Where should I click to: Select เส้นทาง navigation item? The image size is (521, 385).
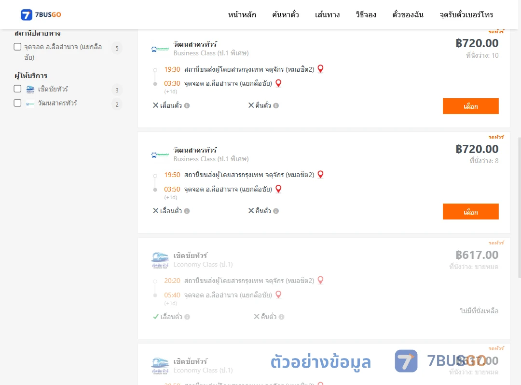tap(327, 14)
